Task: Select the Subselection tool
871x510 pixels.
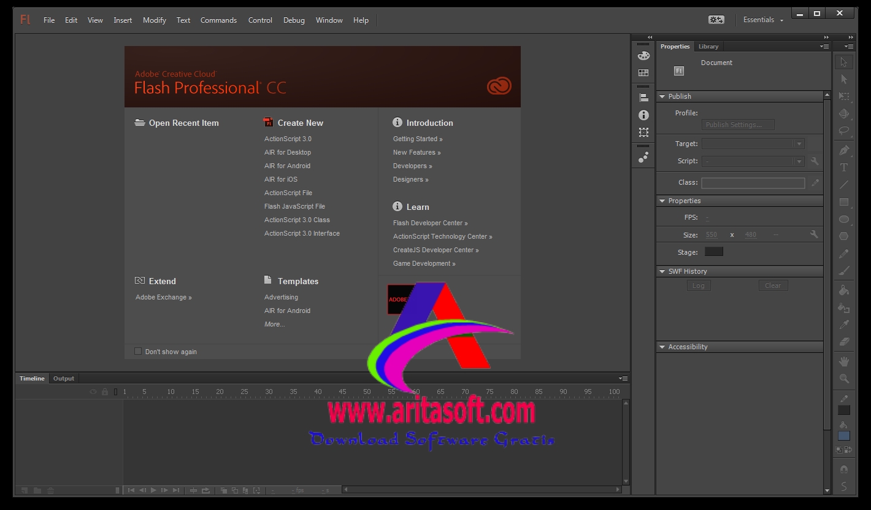Action: click(x=844, y=79)
